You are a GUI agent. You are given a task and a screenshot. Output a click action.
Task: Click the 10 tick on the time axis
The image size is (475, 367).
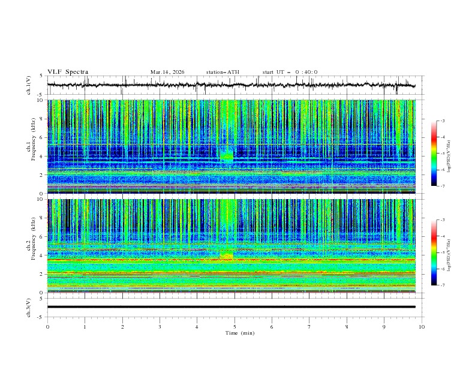pyautogui.click(x=422, y=327)
